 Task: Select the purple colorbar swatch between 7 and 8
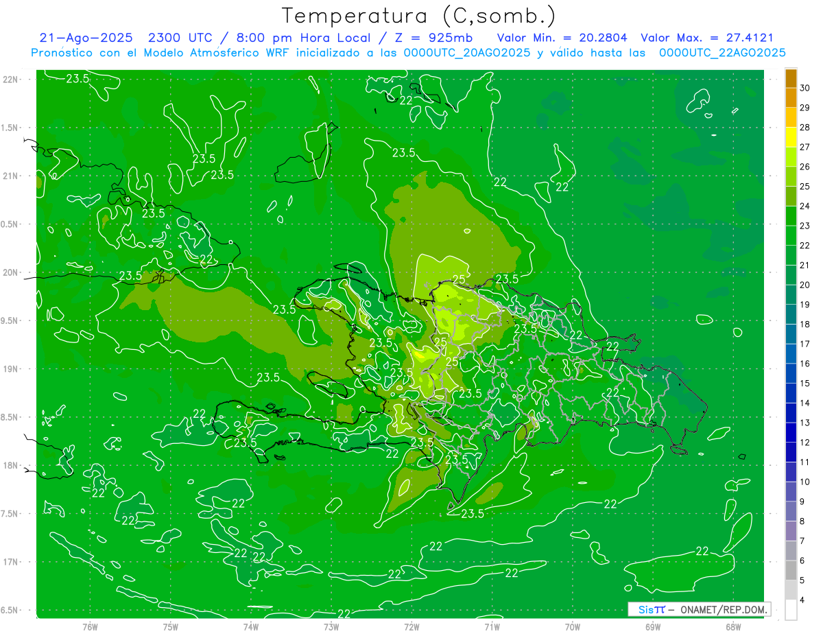[x=791, y=531]
